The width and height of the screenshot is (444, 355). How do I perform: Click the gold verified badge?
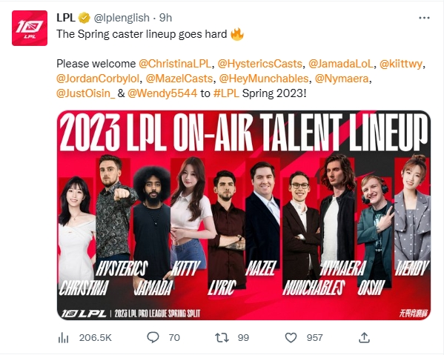pos(84,18)
